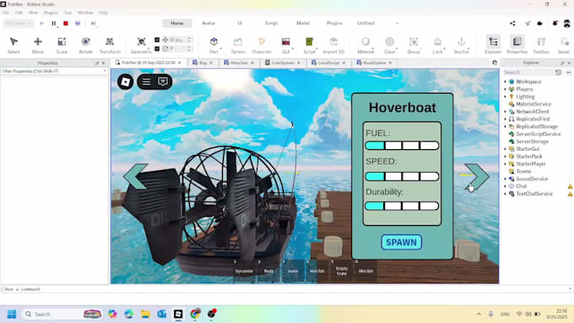
Task: Insert a new Part
Action: 214,46
